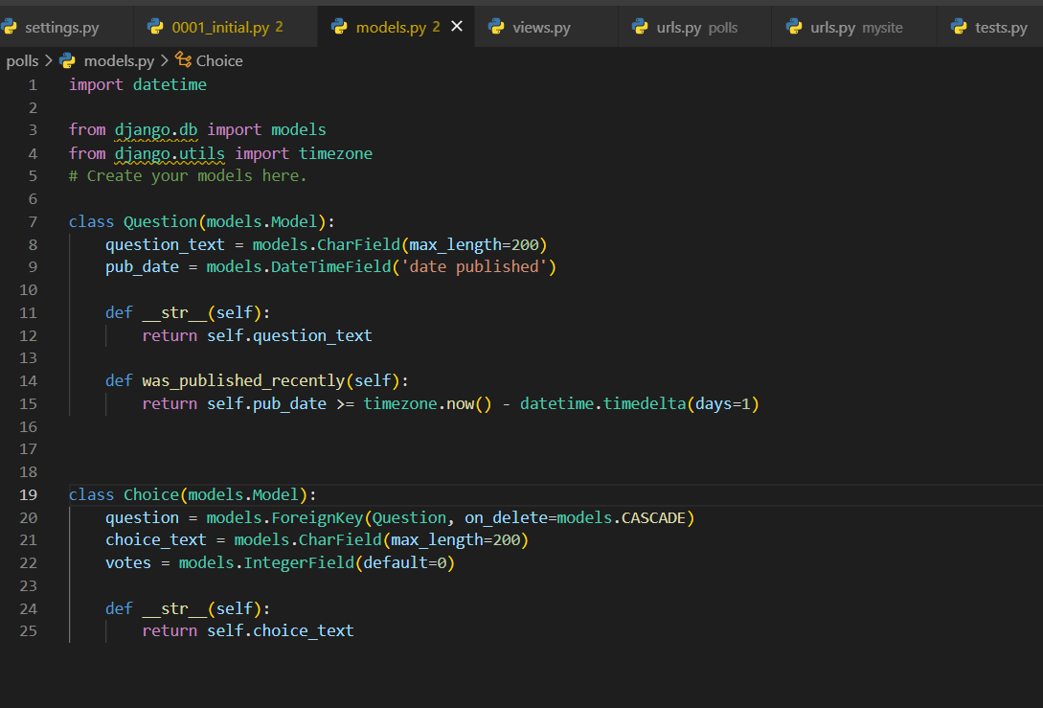The image size is (1043, 708).
Task: Click the Python icon on urls.py polls tab
Action: click(640, 27)
